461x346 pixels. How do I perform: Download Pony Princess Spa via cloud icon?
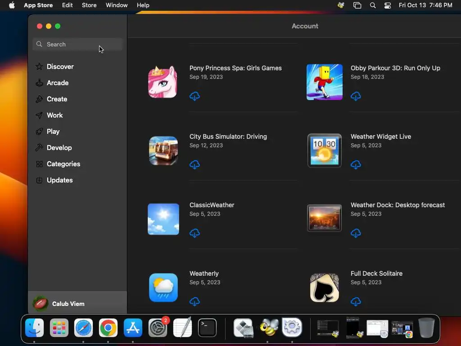coord(194,96)
